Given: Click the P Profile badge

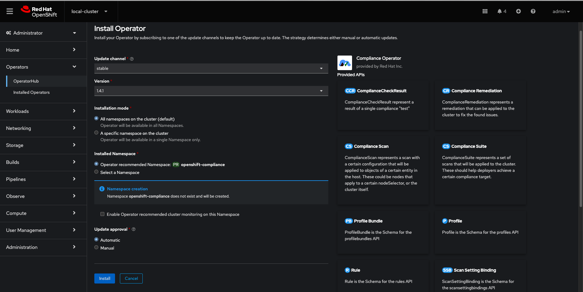Looking at the screenshot, I should (445, 221).
